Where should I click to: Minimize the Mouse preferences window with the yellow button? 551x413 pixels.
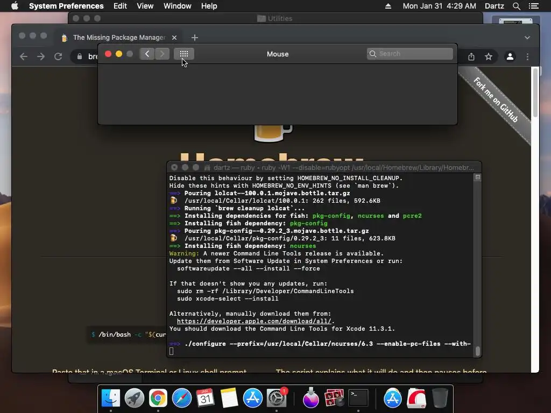point(119,54)
